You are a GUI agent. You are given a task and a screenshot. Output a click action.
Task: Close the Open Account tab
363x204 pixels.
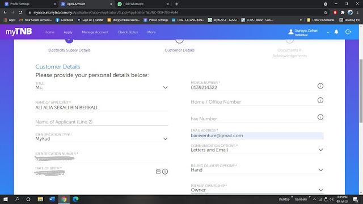click(x=111, y=4)
